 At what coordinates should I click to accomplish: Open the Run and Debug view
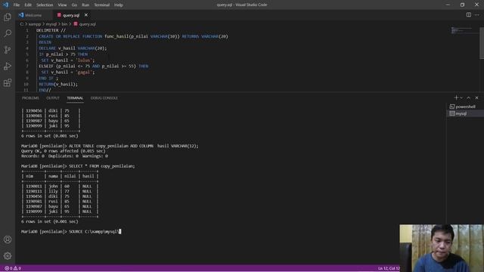8,66
